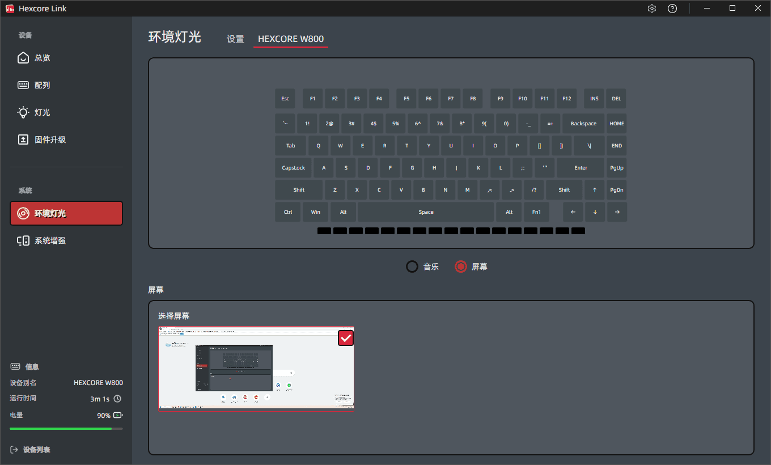Click the CapsLock key
771x465 pixels.
(294, 168)
